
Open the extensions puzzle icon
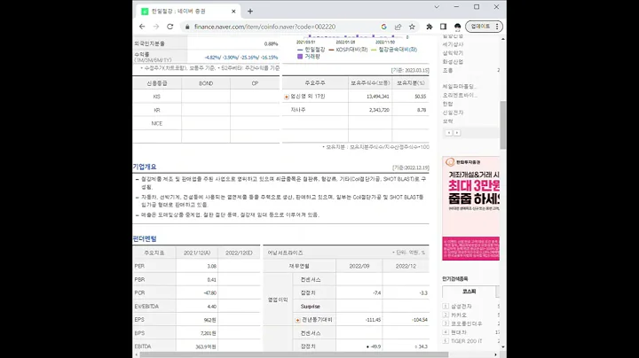tap(430, 27)
